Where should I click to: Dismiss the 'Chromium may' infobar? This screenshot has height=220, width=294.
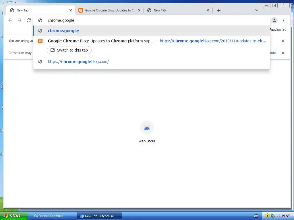pos(283,53)
